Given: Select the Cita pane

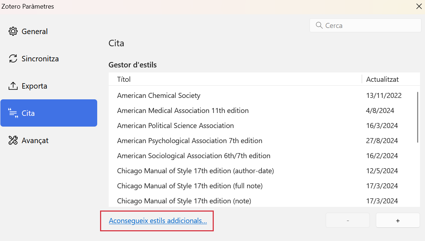Looking at the screenshot, I should (x=49, y=113).
